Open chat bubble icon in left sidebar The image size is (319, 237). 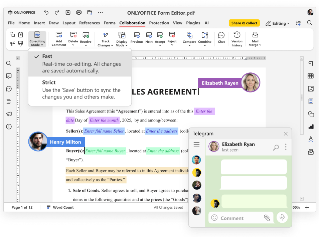point(9,89)
